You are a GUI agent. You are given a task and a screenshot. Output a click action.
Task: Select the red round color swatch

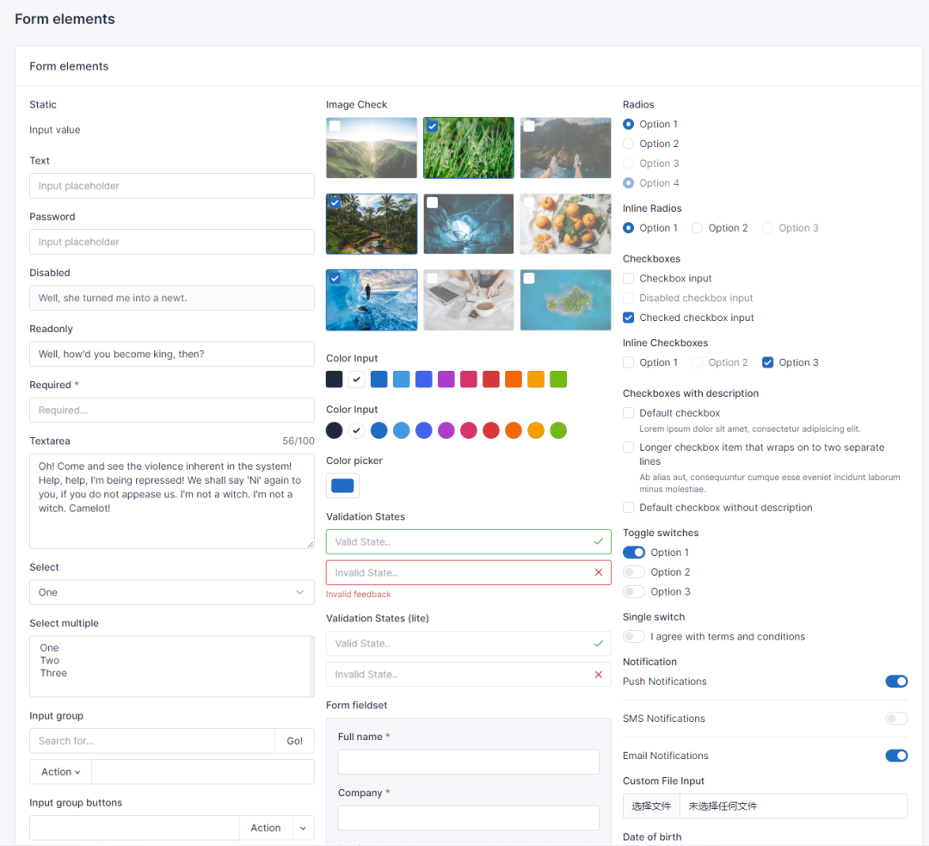point(491,430)
